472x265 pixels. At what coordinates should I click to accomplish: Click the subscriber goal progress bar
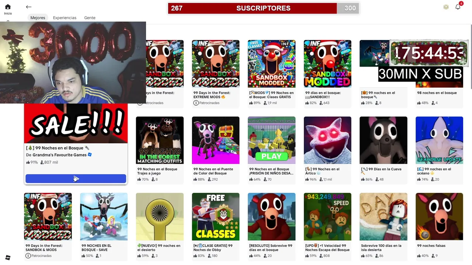coord(264,8)
